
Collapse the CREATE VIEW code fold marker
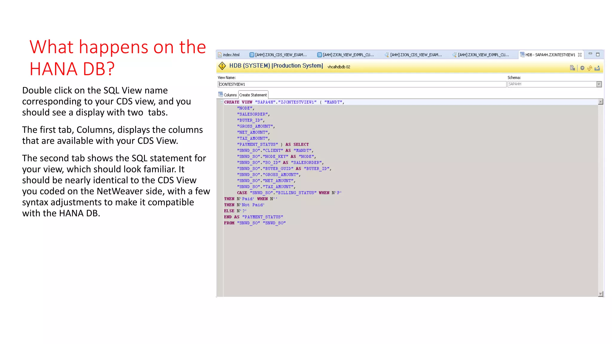click(x=221, y=102)
